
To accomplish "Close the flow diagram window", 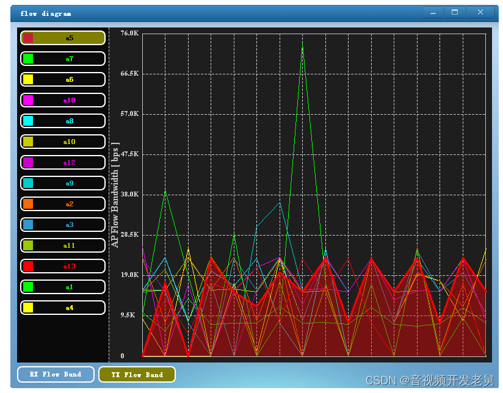I will pyautogui.click(x=480, y=12).
